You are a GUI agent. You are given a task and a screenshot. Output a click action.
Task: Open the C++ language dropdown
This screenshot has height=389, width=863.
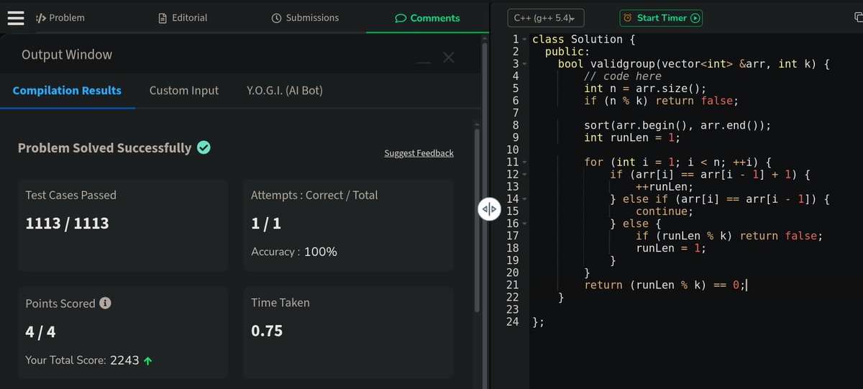point(546,18)
